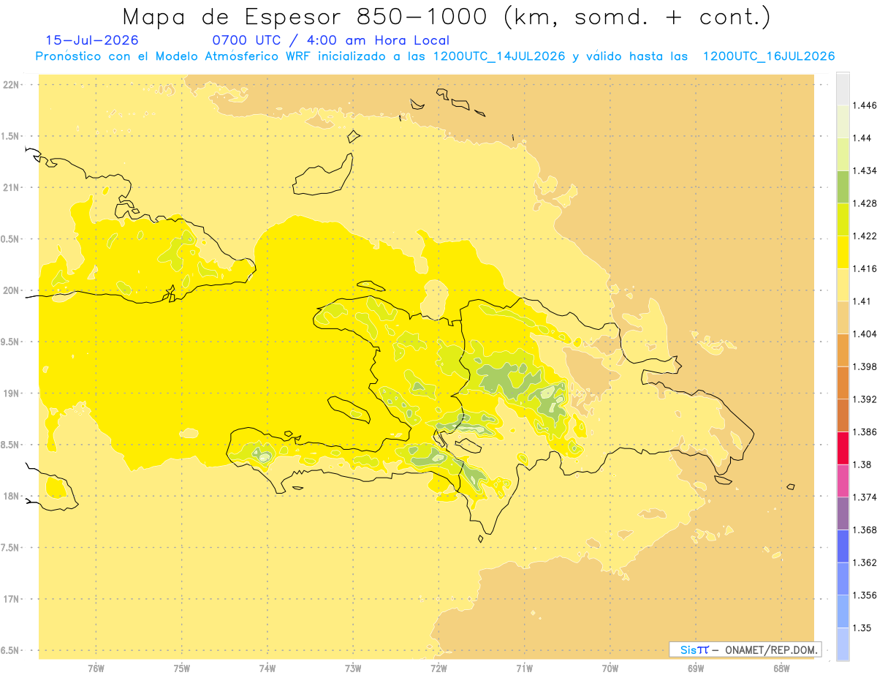Click the '21N' latitude label

(x=11, y=188)
